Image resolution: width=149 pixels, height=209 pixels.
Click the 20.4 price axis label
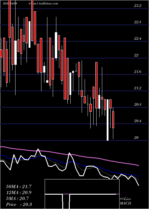138,121
